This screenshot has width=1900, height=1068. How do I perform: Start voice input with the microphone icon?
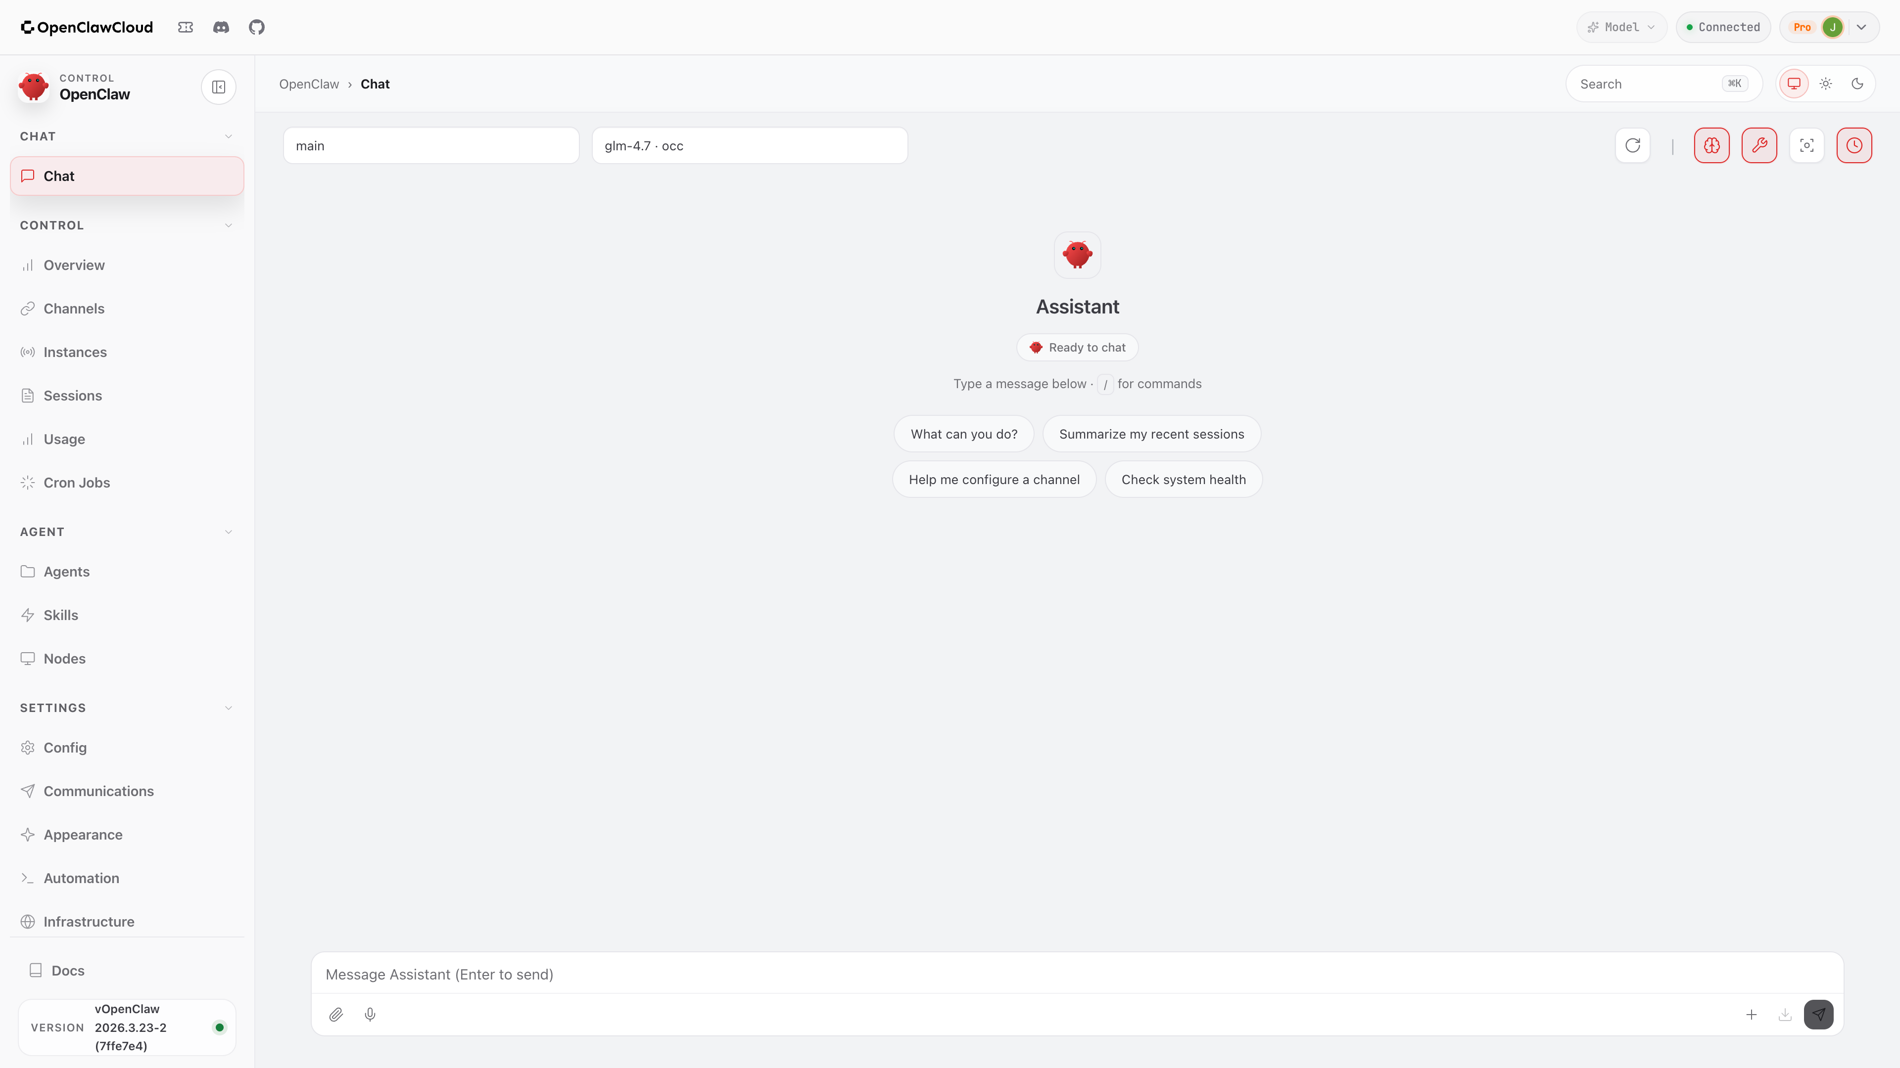pyautogui.click(x=370, y=1014)
